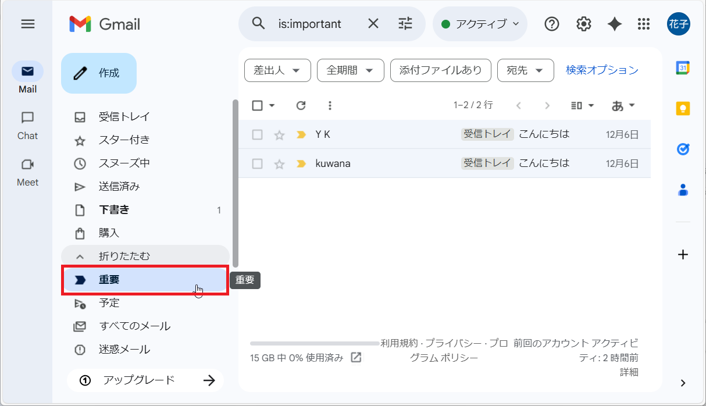Screen dimensions: 706x406
Task: Open the more actions menu above emails
Action: (x=330, y=105)
